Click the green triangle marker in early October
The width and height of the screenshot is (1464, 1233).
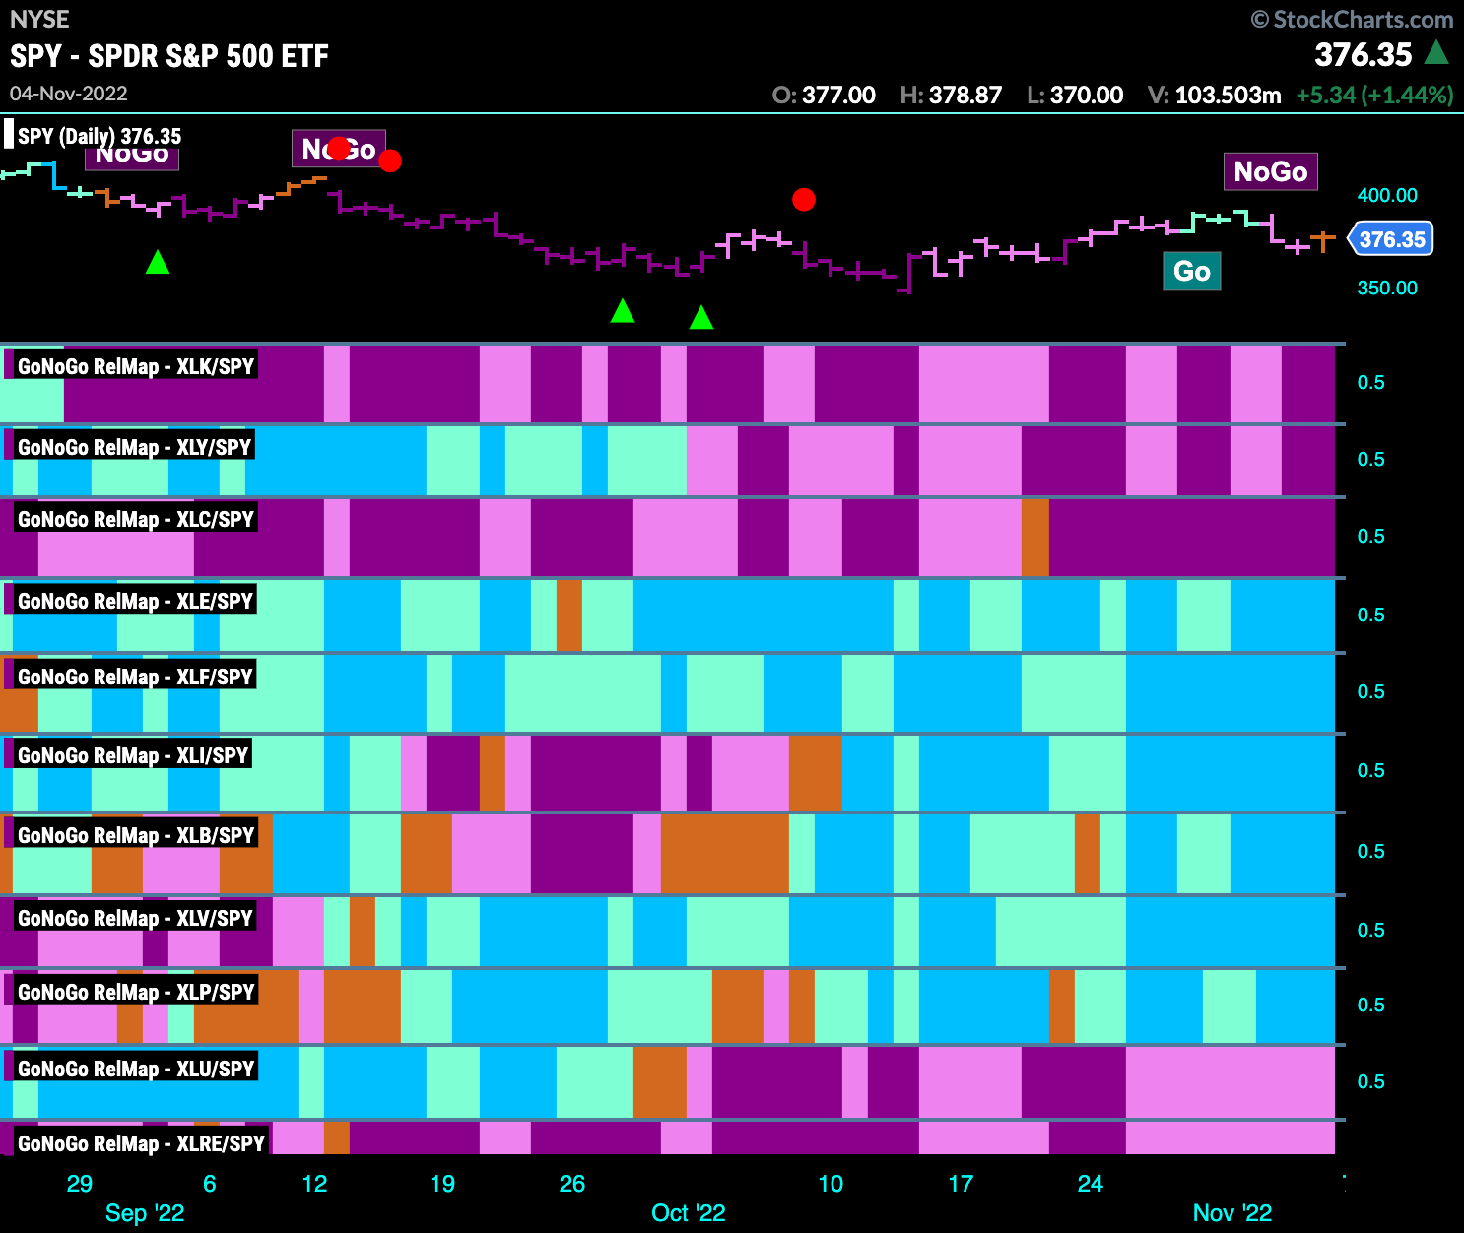tap(701, 317)
